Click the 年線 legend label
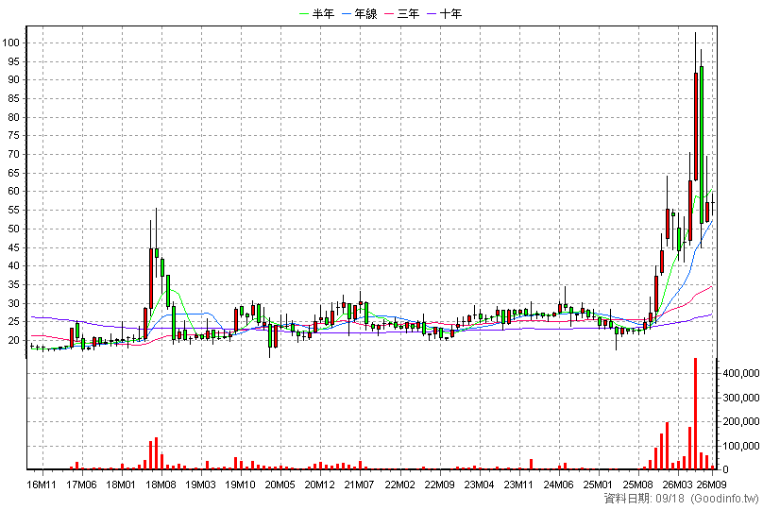Image resolution: width=763 pixels, height=510 pixels. click(x=365, y=14)
